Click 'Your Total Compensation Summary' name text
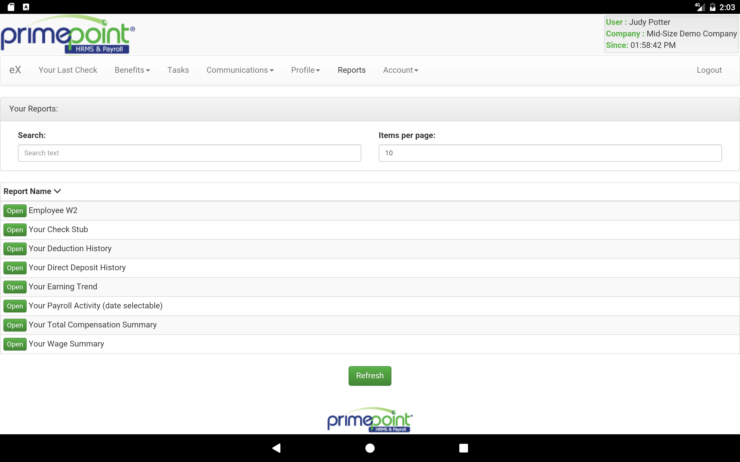This screenshot has width=740, height=462. click(x=92, y=325)
